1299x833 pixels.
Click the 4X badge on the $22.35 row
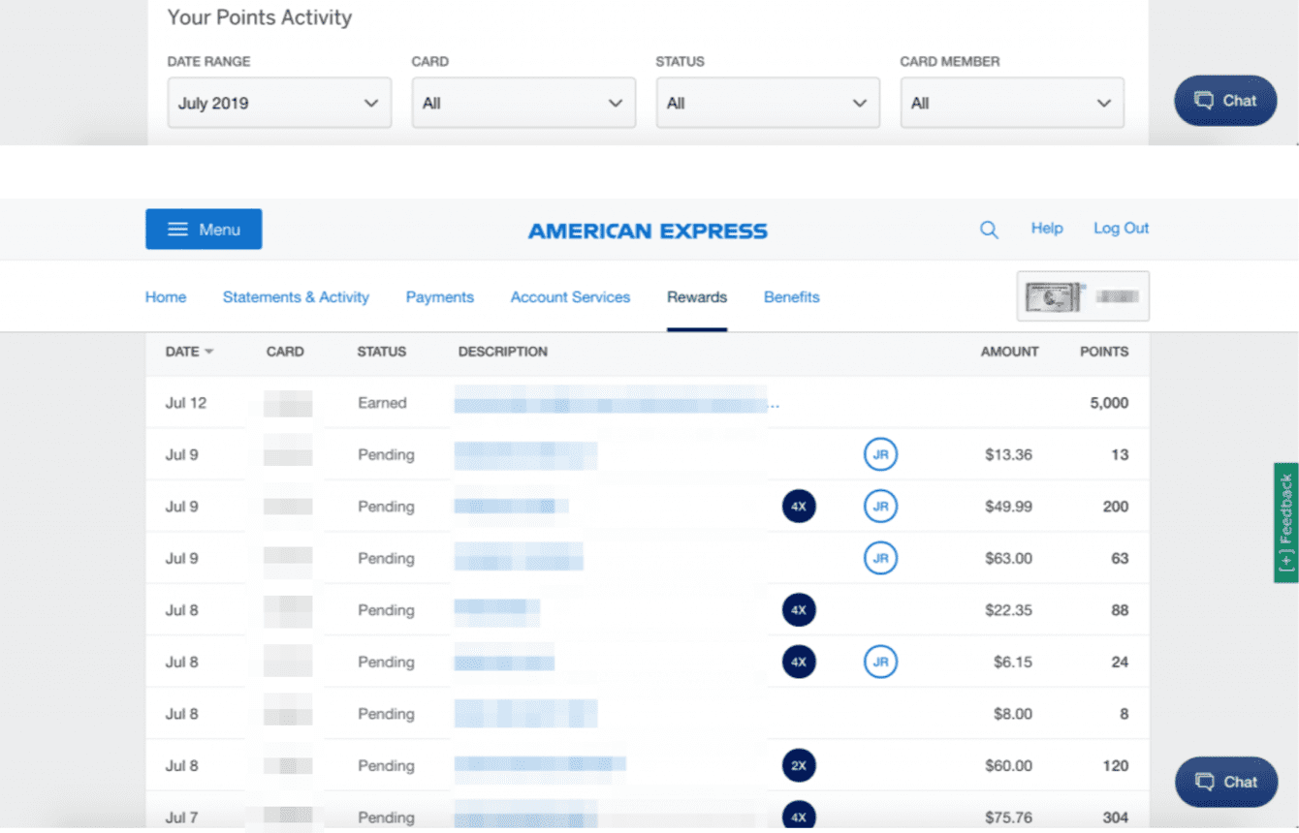point(799,610)
